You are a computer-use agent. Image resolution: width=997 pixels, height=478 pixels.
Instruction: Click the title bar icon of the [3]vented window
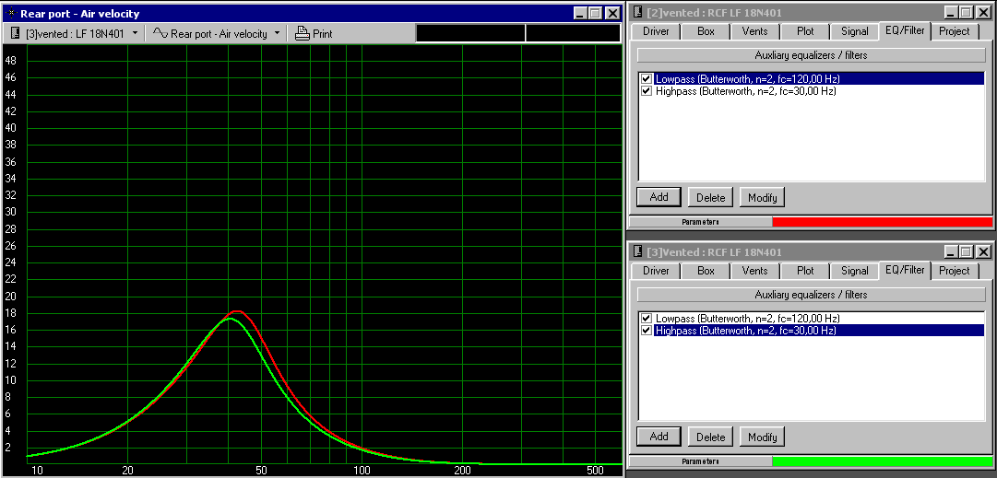(637, 251)
